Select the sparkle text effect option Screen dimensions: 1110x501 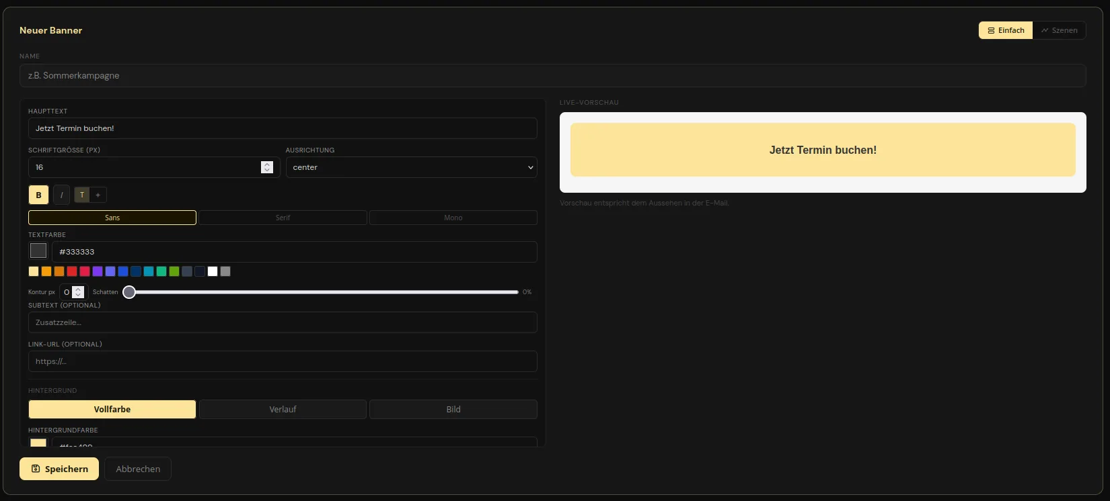98,195
